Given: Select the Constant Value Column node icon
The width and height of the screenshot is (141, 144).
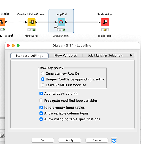Looking at the screenshot, I should (32, 22).
